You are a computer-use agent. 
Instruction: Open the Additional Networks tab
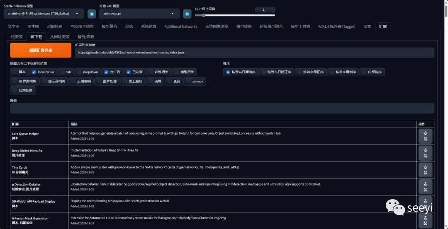click(x=180, y=26)
